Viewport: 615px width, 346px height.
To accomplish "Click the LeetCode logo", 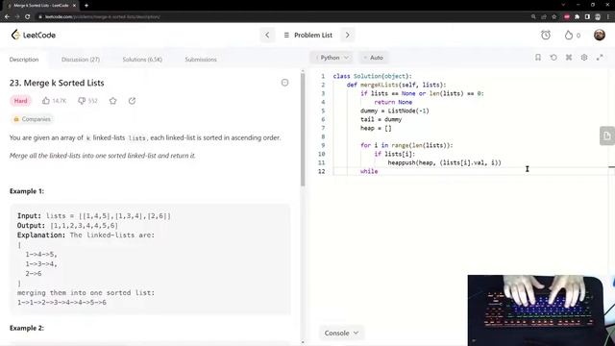I will coord(34,35).
